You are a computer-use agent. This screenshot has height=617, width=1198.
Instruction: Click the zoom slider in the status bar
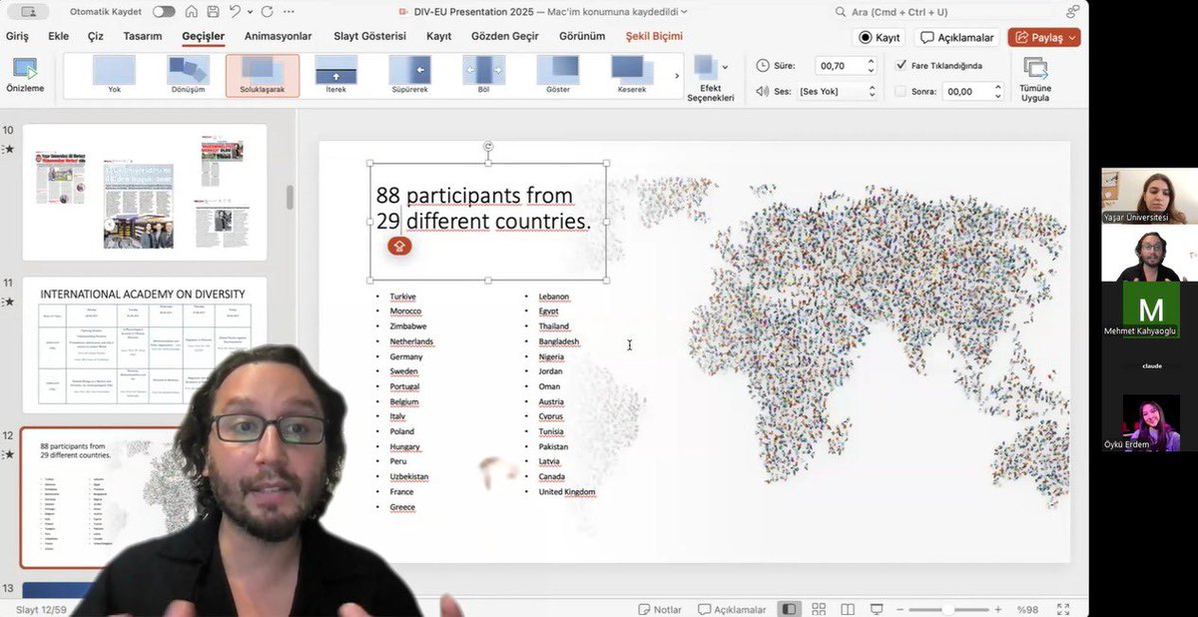pos(949,609)
